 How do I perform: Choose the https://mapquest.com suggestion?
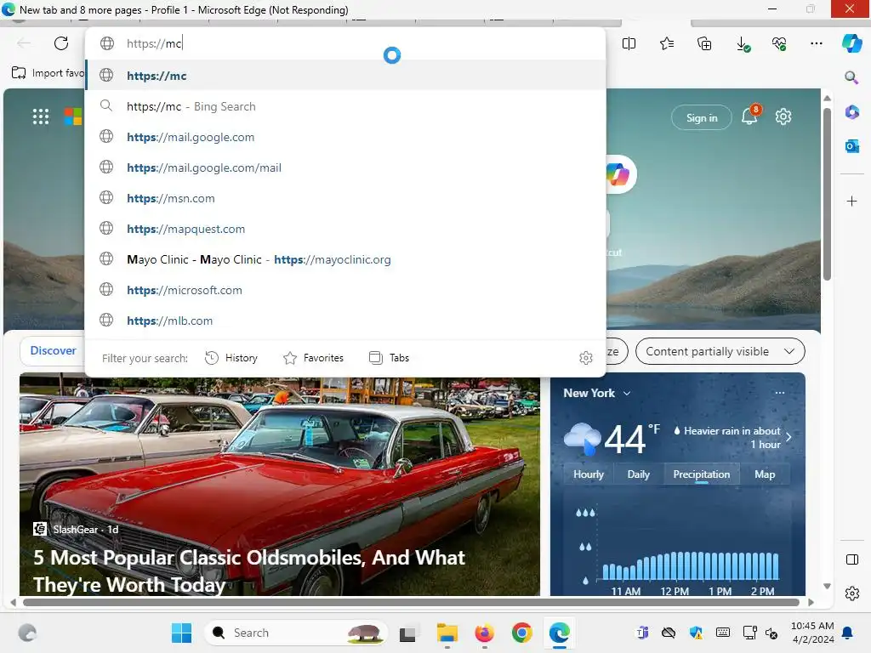click(x=345, y=228)
